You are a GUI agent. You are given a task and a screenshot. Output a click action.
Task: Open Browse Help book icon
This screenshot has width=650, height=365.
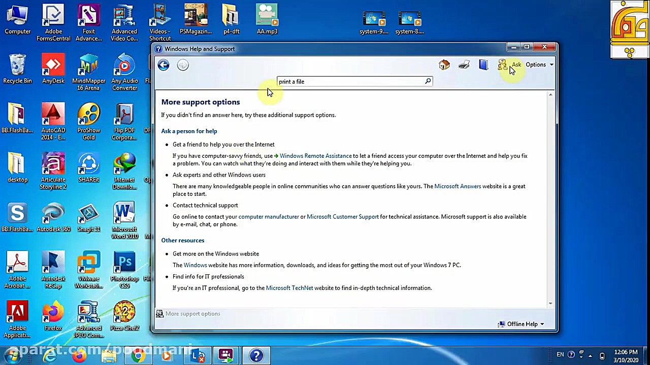(483, 65)
